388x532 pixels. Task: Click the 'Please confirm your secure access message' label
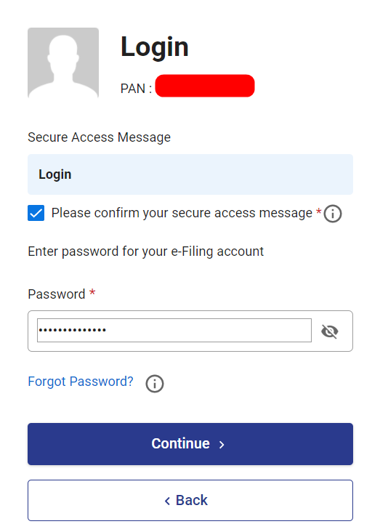tap(182, 213)
